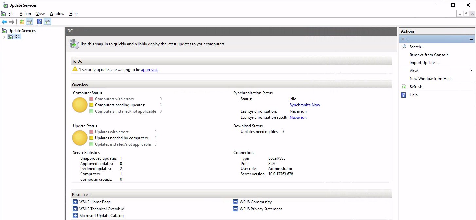This screenshot has height=220, width=476.
Task: Click arrow icon beside Microsoft Update Catalog
Action: tap(75, 216)
